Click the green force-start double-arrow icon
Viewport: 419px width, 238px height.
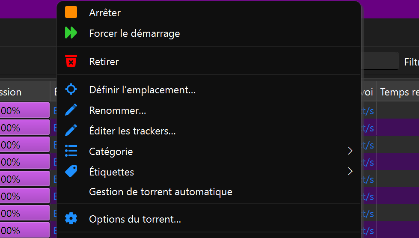tap(71, 33)
